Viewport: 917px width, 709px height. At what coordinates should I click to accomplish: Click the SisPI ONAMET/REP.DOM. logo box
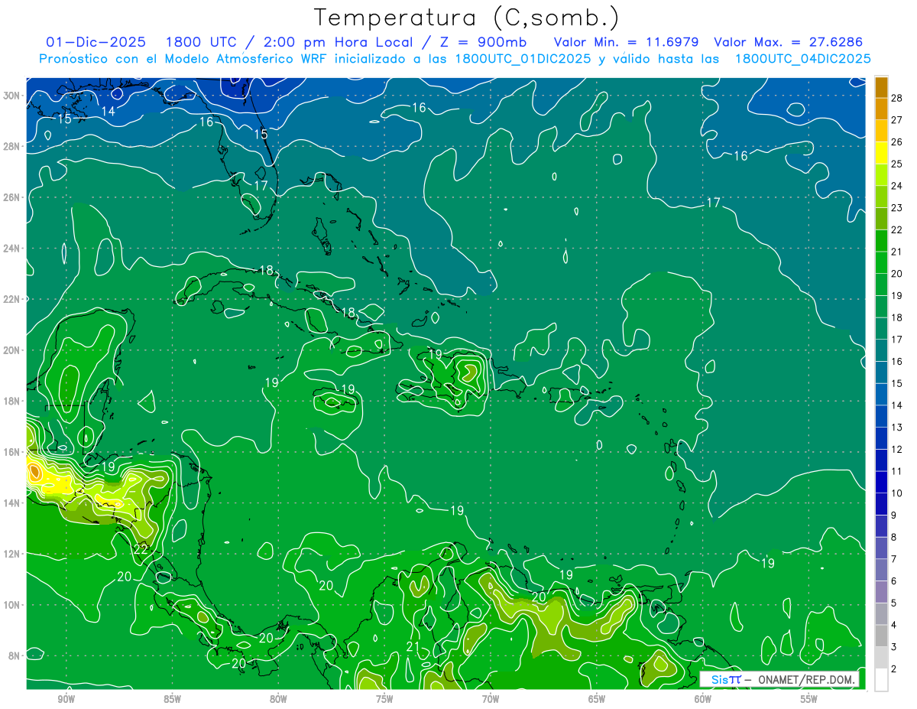click(780, 679)
